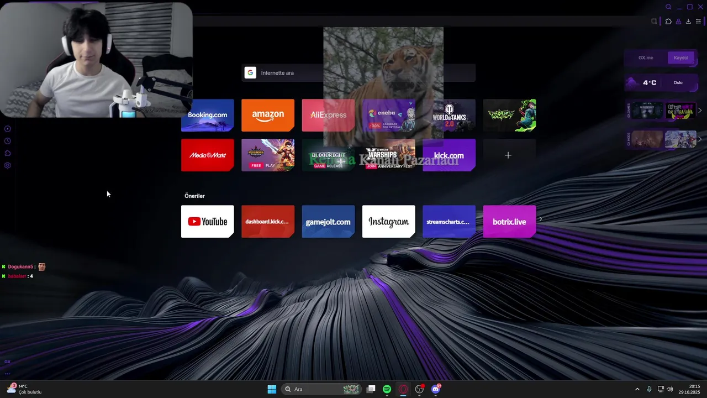The width and height of the screenshot is (707, 398).
Task: Open the Hero Wars Free Play tile
Action: point(268,155)
